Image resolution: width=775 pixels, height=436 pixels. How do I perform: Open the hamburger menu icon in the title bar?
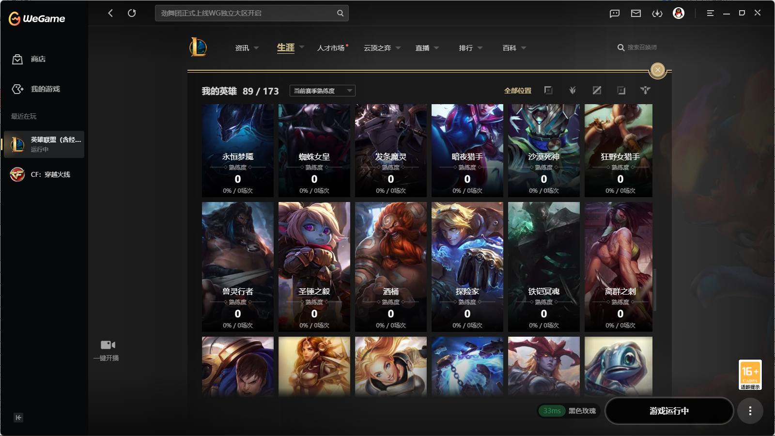coord(710,13)
